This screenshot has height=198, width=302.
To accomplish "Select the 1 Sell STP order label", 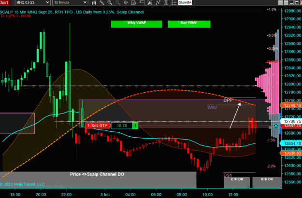I will coord(98,126).
